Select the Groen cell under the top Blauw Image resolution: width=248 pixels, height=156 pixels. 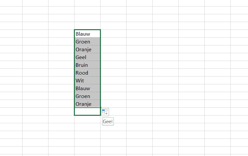coord(87,42)
